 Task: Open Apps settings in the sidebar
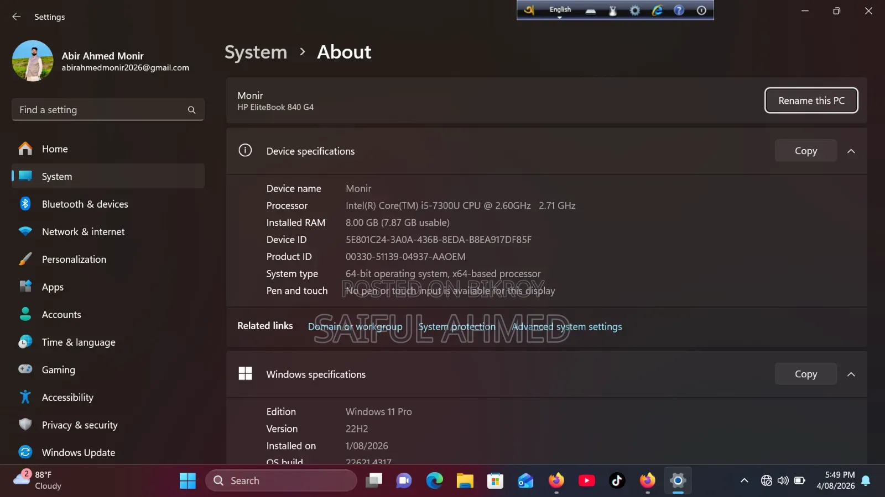click(x=108, y=287)
